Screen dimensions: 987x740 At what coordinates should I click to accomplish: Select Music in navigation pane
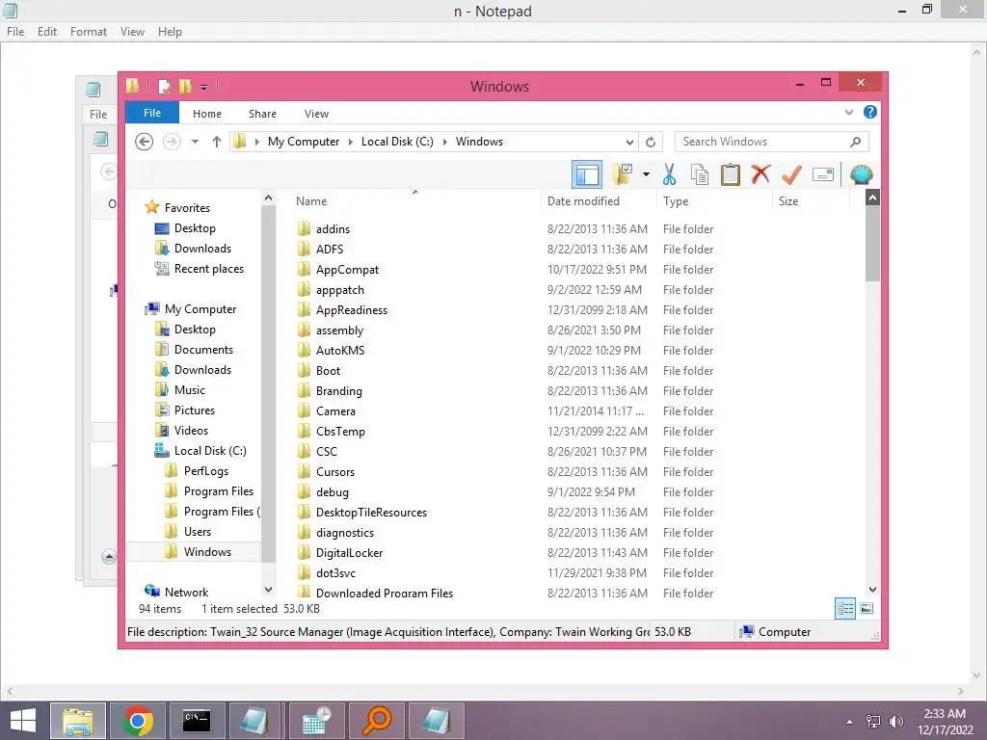point(180,390)
